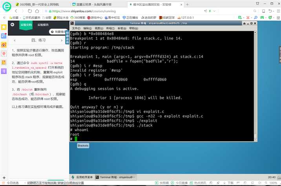Click the yellow star sidebar icon
Viewport: 281px width, 186px height.
(x=4, y=27)
